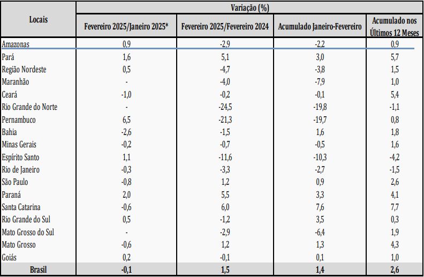Click the Mato Grosso do Sul label
This screenshot has width=424, height=277.
coord(28,232)
